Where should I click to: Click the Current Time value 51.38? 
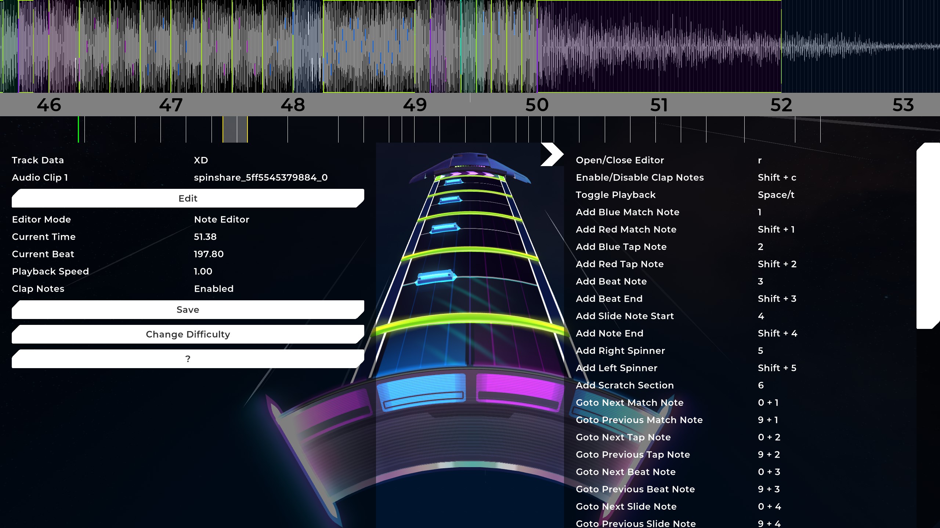tap(205, 237)
